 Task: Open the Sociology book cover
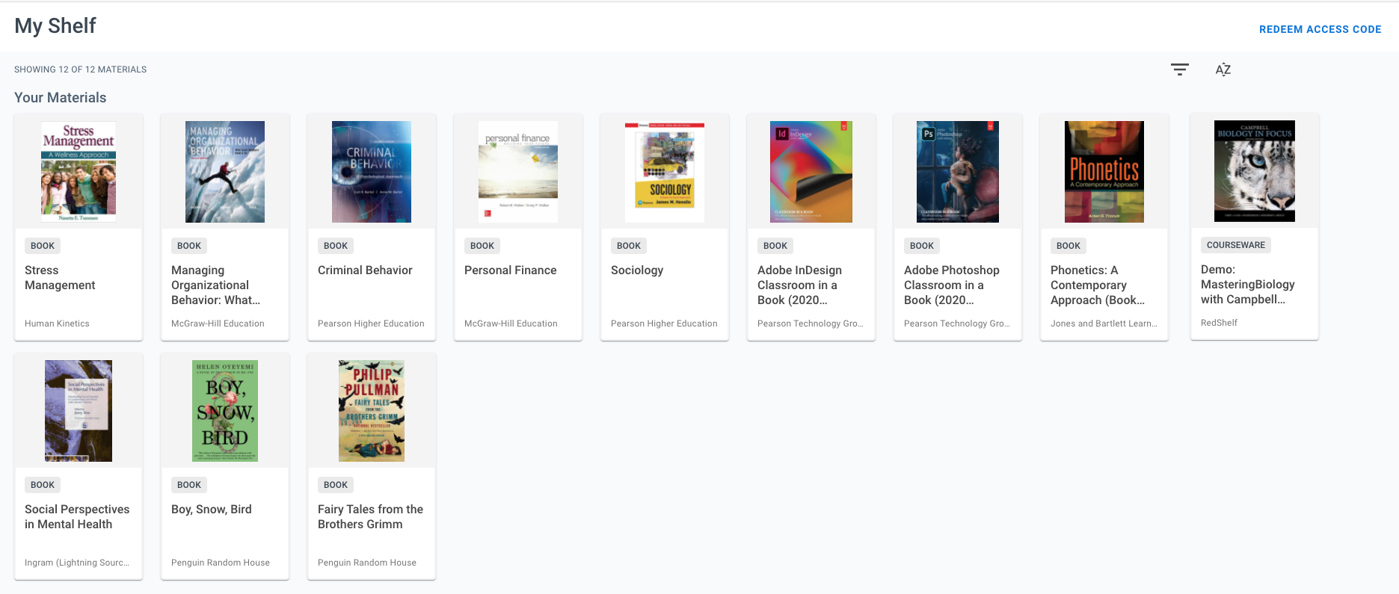click(665, 172)
